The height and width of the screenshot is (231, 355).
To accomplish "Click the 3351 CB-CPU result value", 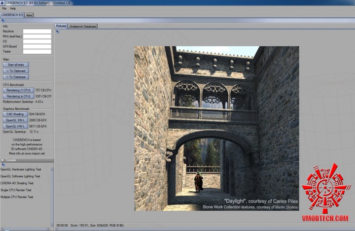I will pos(43,97).
